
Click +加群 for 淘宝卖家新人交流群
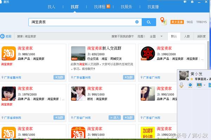(128, 77)
